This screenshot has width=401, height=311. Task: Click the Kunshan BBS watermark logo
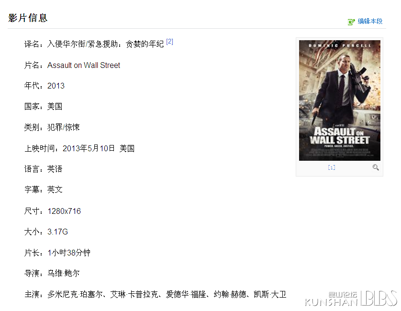[x=351, y=299]
